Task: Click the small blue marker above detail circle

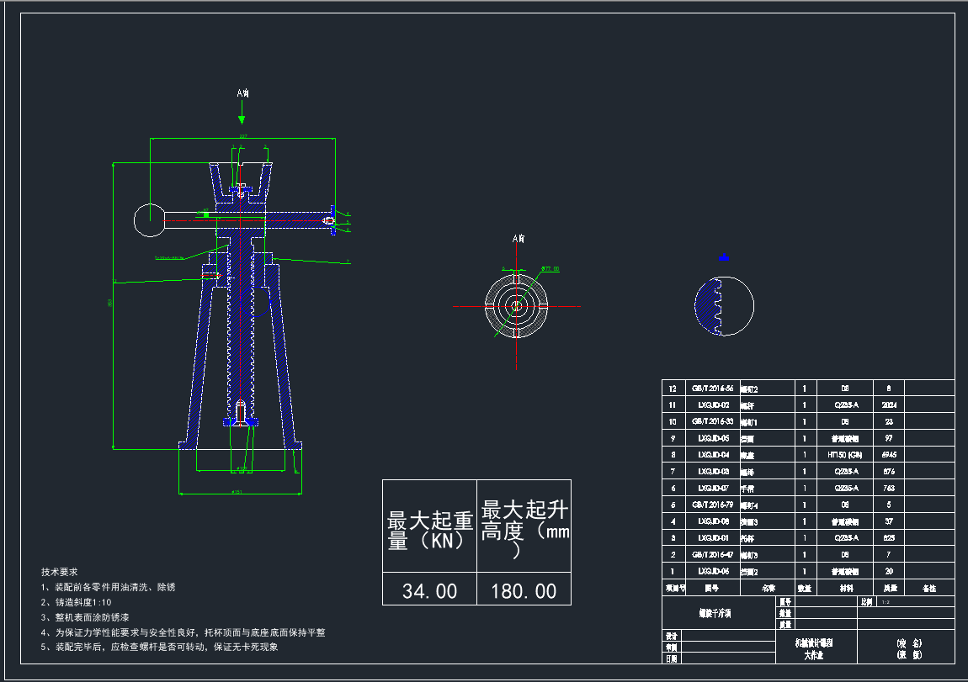Action: (x=725, y=258)
